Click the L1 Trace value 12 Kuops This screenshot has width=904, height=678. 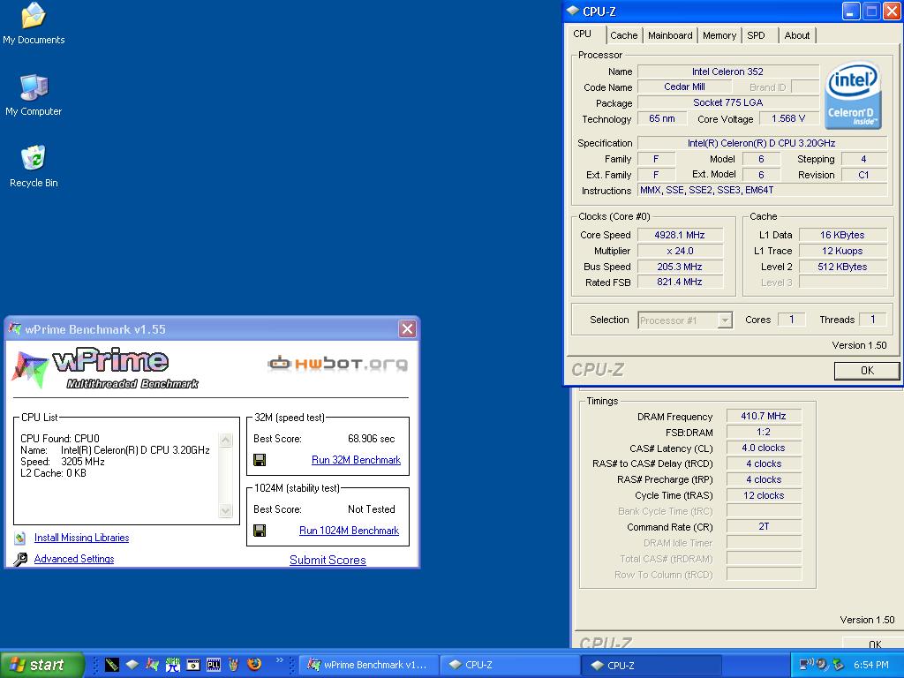(842, 251)
